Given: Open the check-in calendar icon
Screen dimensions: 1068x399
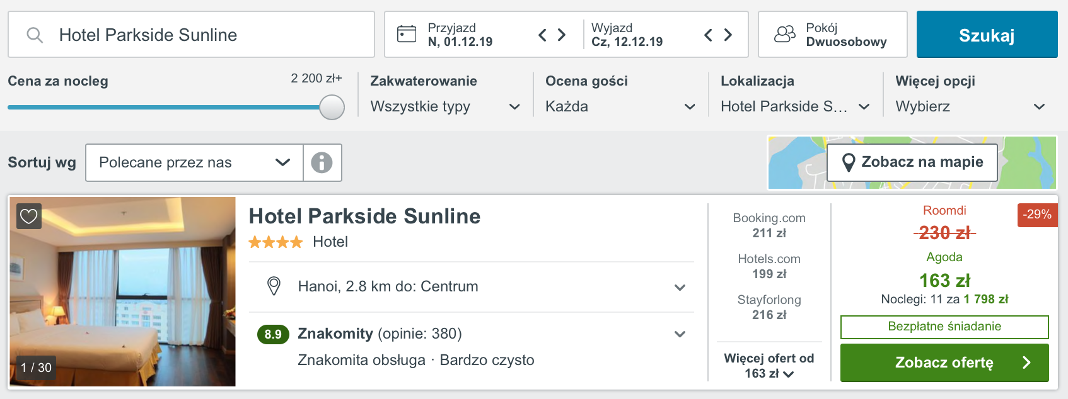Looking at the screenshot, I should pyautogui.click(x=407, y=34).
